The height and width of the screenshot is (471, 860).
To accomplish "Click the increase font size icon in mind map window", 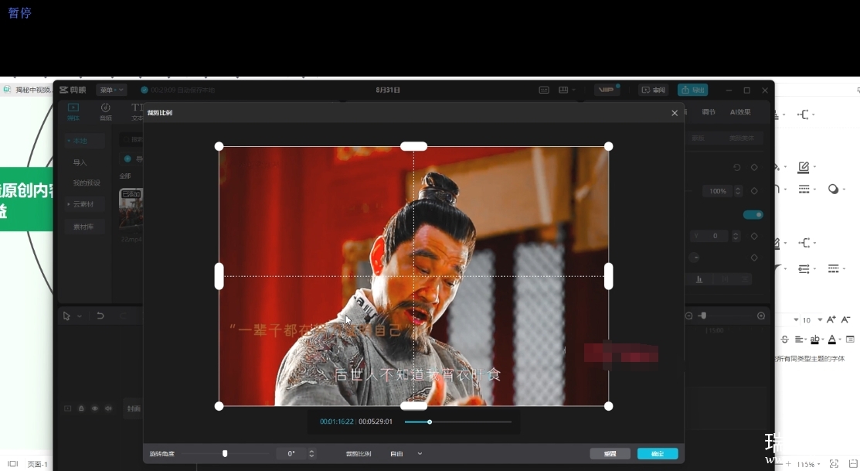I will [x=831, y=319].
